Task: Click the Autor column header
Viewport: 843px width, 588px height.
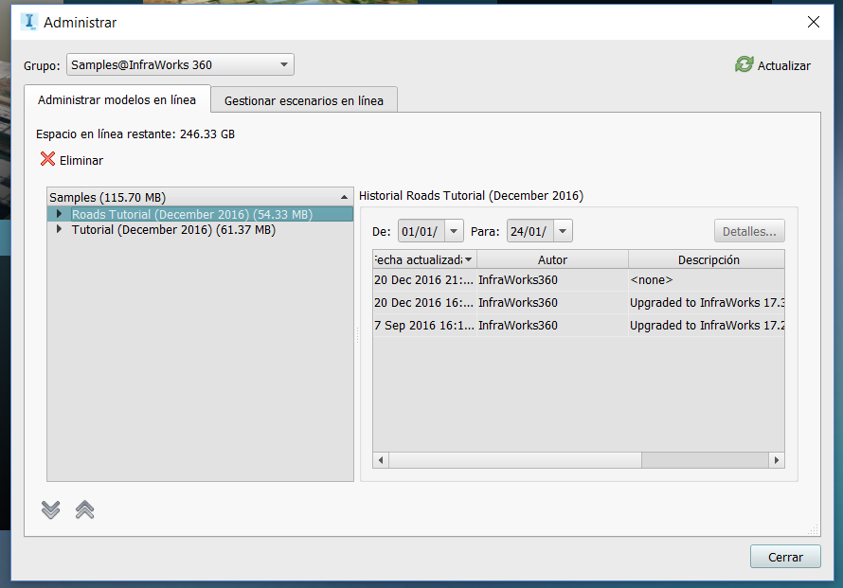Action: [552, 259]
